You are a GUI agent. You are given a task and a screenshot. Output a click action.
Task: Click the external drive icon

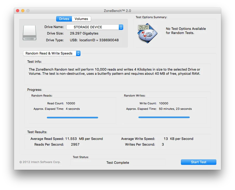(30, 33)
